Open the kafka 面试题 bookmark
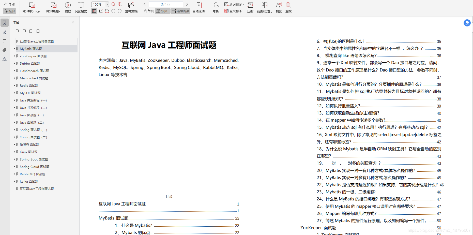Viewport: 473px width, 235px height. (29, 181)
